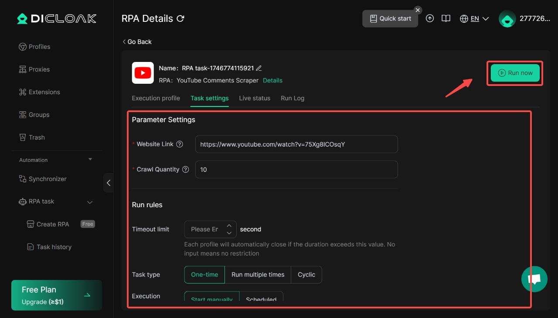Collapse the Automation section
The height and width of the screenshot is (318, 558).
click(x=90, y=160)
